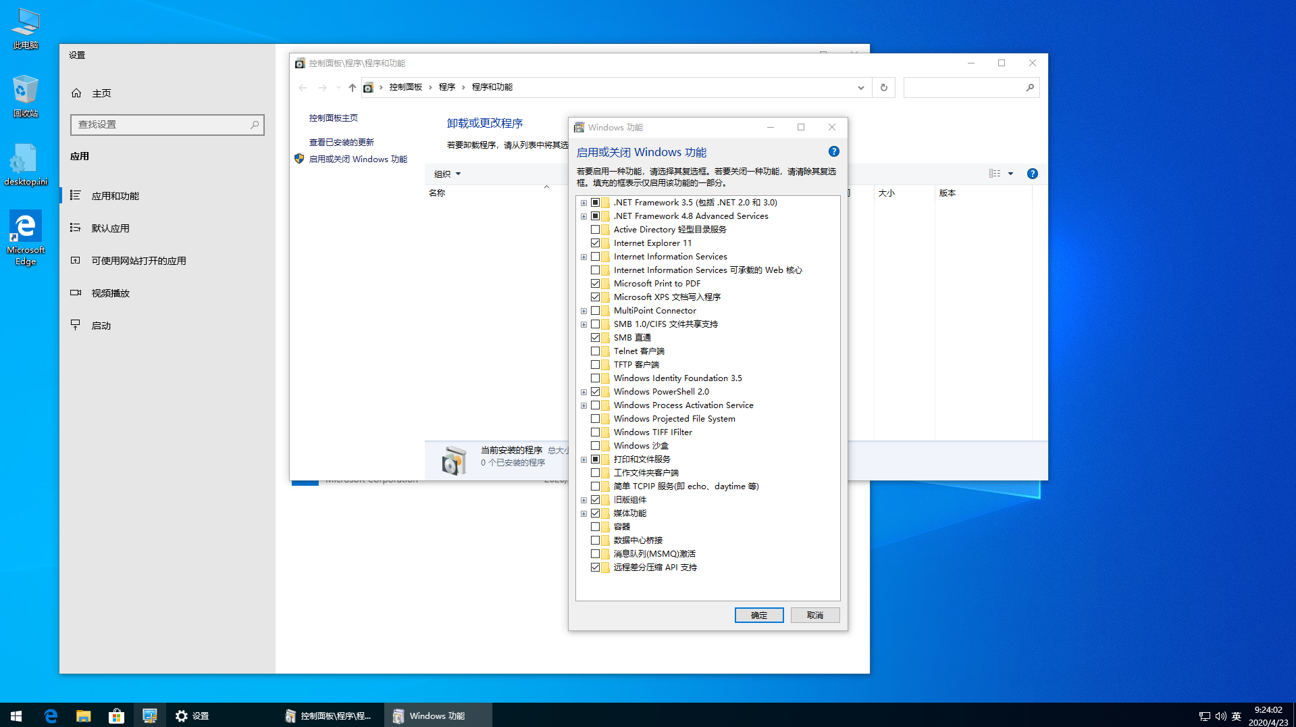Uncheck Internet Explorer 11 feature
Image resolution: width=1296 pixels, height=727 pixels.
595,243
